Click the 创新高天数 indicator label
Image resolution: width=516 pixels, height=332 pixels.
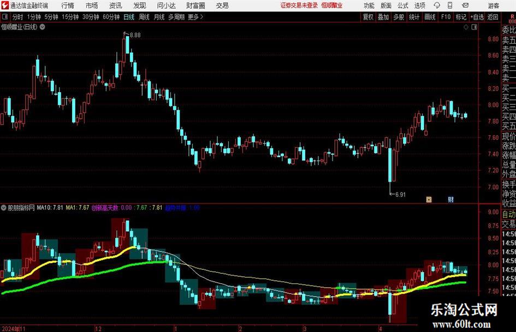click(x=105, y=208)
